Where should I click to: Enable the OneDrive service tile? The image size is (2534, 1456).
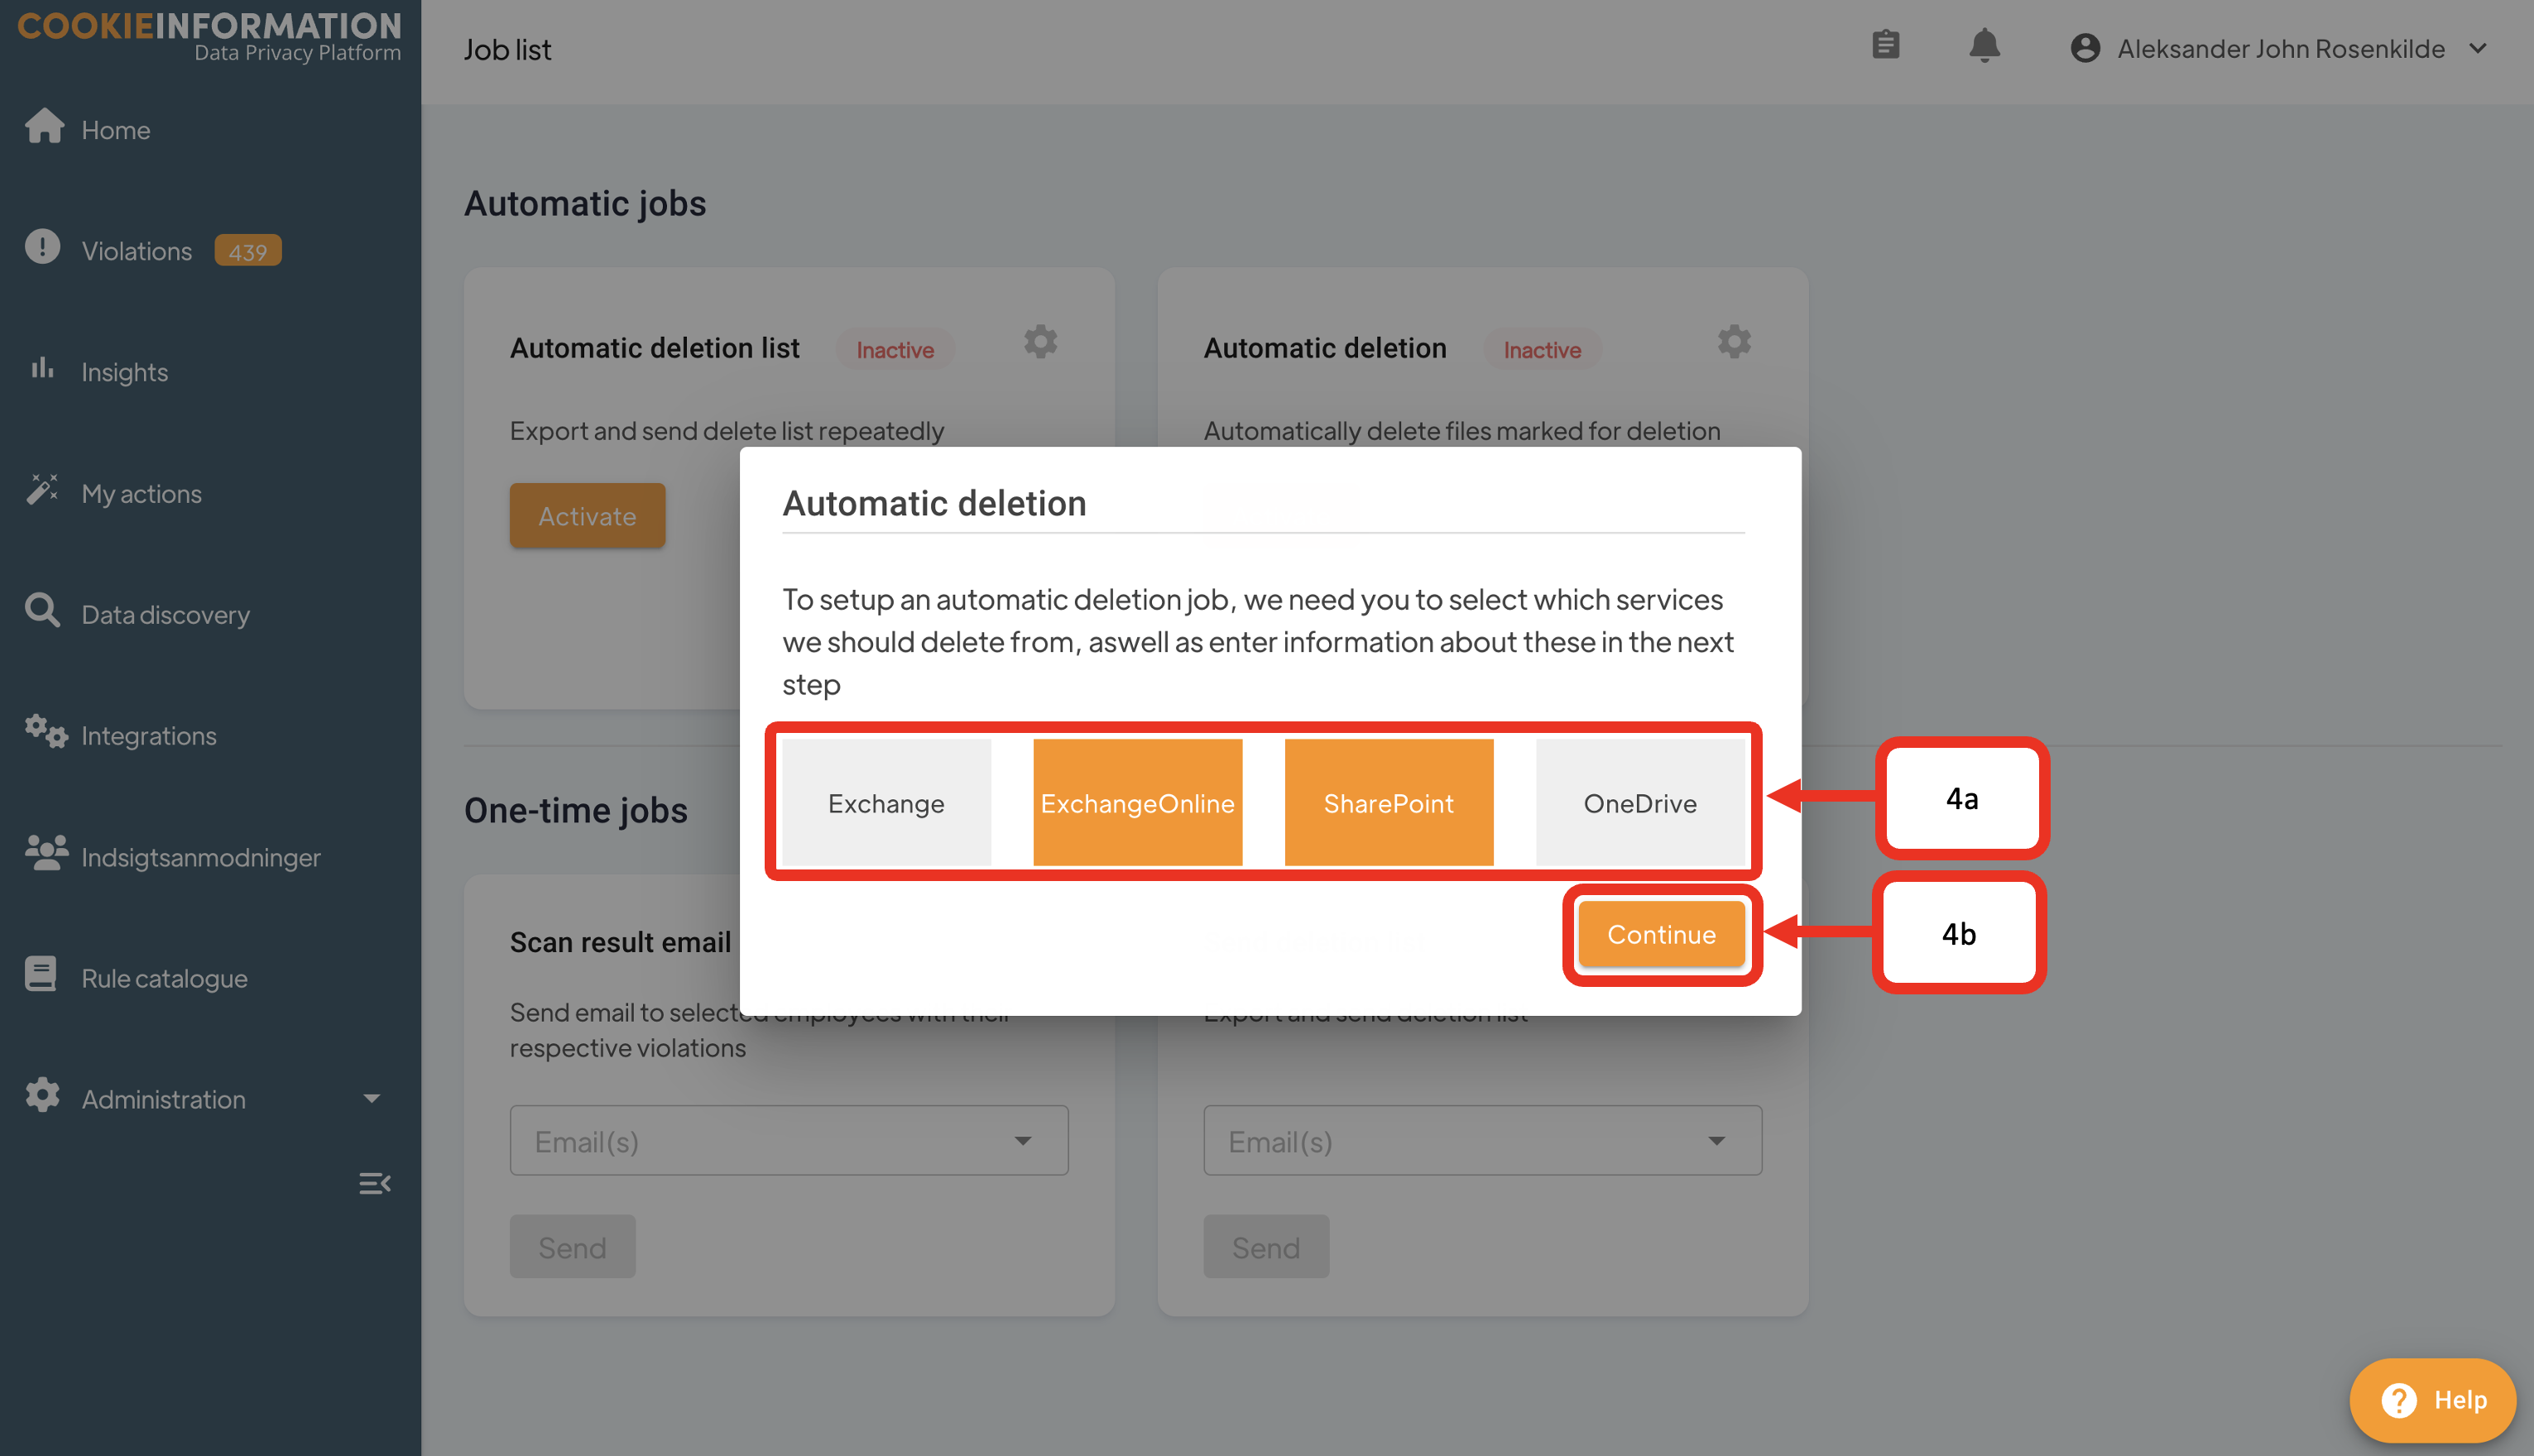1639,803
